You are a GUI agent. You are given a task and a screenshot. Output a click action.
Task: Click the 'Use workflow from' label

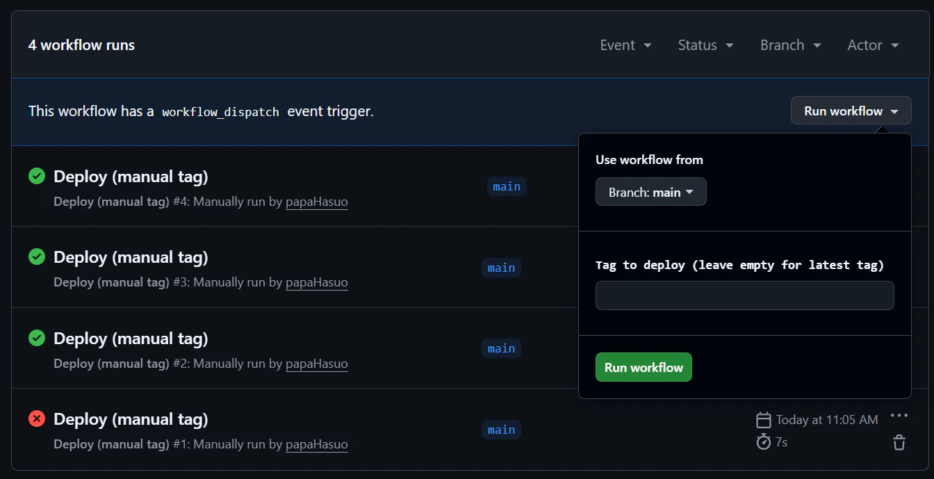point(649,160)
